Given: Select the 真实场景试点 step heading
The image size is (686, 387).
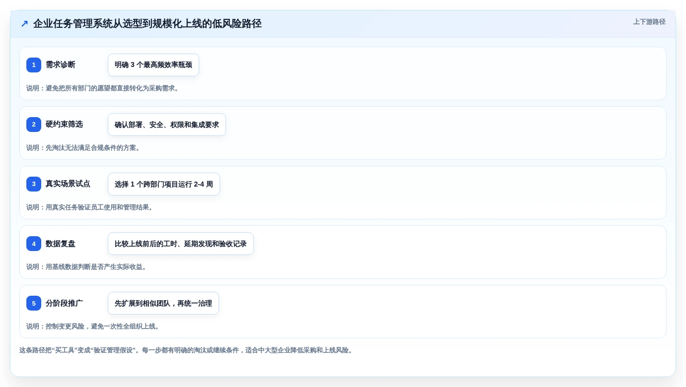Looking at the screenshot, I should pyautogui.click(x=68, y=184).
